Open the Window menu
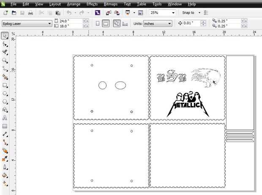The width and height of the screenshot is (262, 195). (x=175, y=4)
